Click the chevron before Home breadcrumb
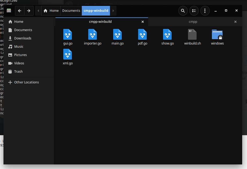The height and width of the screenshot is (169, 247). tap(38, 10)
